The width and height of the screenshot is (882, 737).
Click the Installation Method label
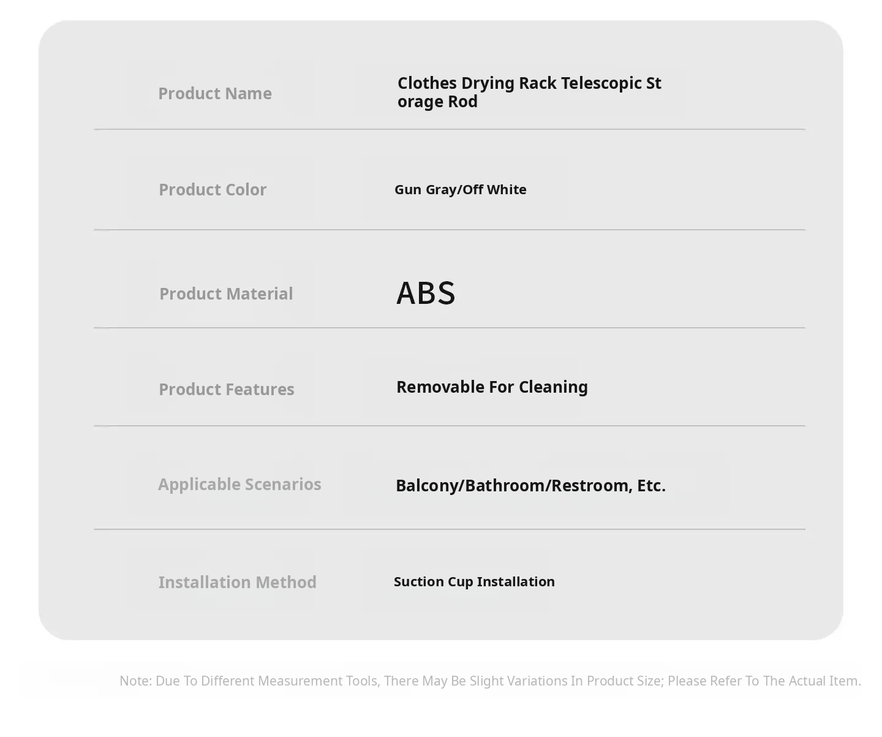237,583
